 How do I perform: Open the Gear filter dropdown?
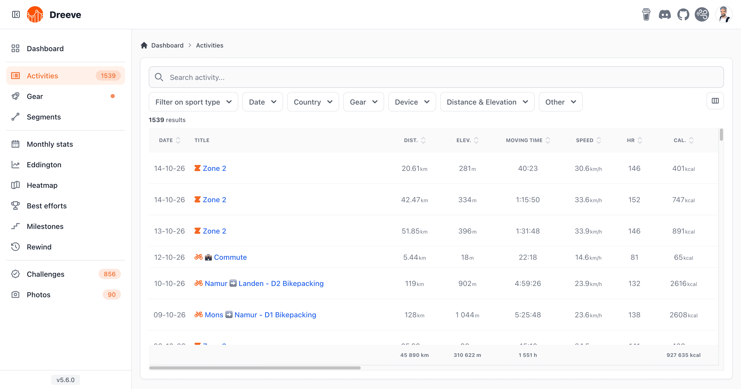click(x=364, y=102)
